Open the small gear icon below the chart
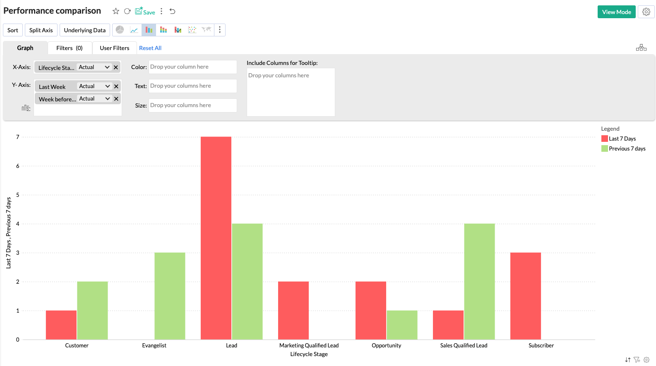 click(646, 360)
